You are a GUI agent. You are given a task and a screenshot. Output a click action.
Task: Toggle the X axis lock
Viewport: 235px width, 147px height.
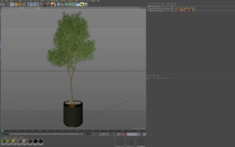(x=29, y=4)
